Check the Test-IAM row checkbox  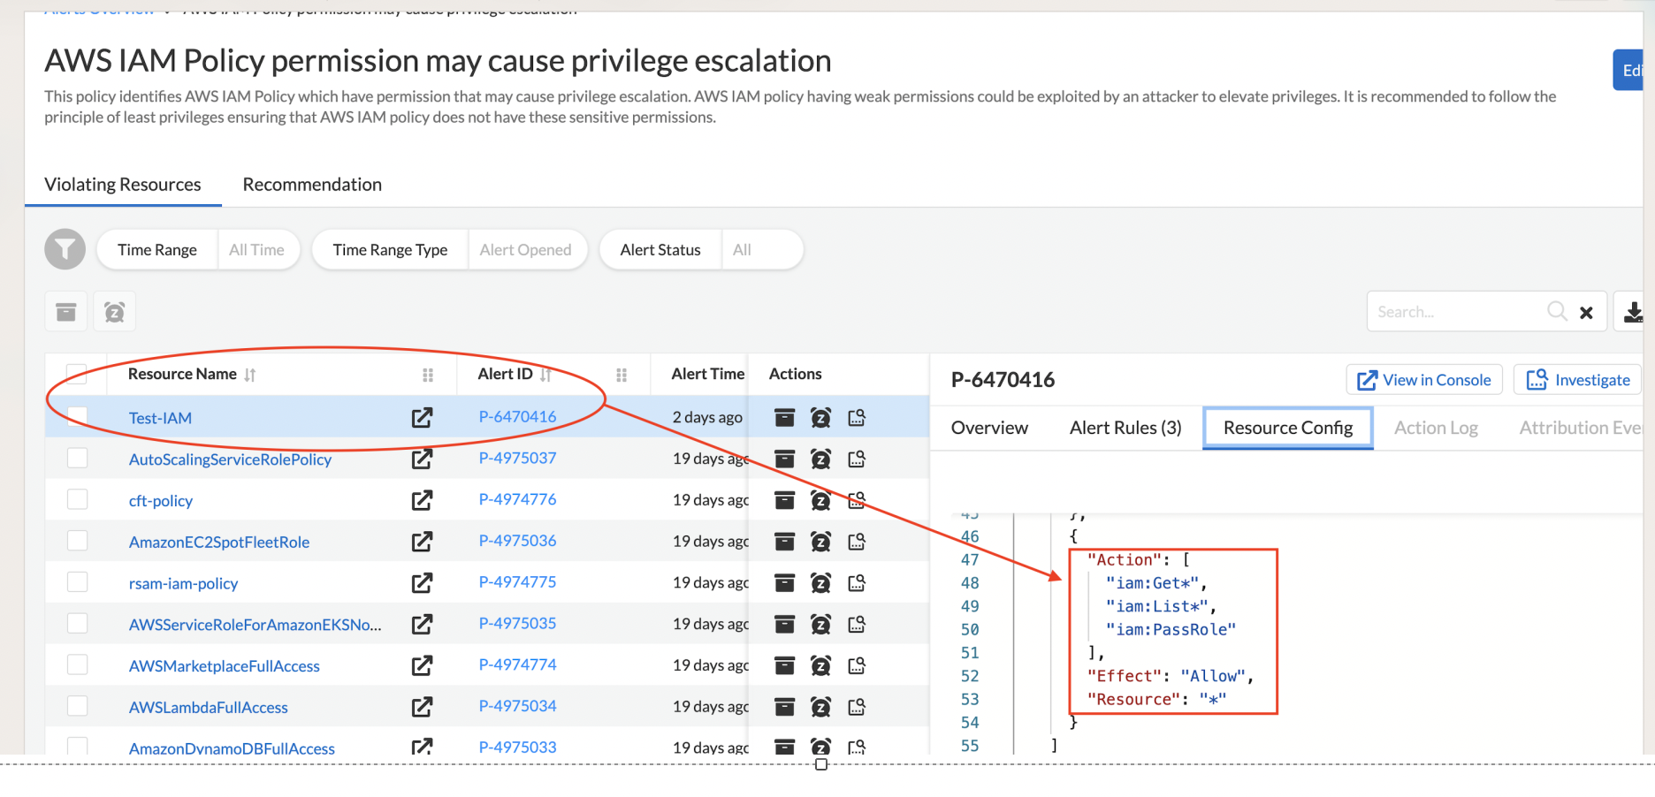(x=77, y=416)
